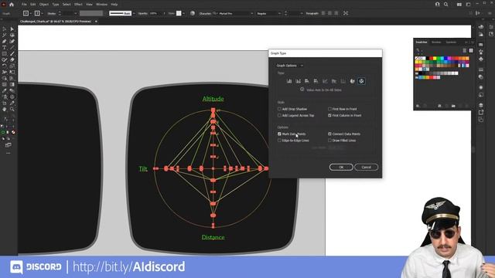Viewport: 495px width, 278px height.
Task: Select the Area graph type icon
Action: click(334, 81)
